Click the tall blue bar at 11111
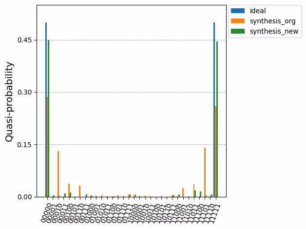Image resolution: width=306 pixels, height=229 pixels. tap(214, 110)
